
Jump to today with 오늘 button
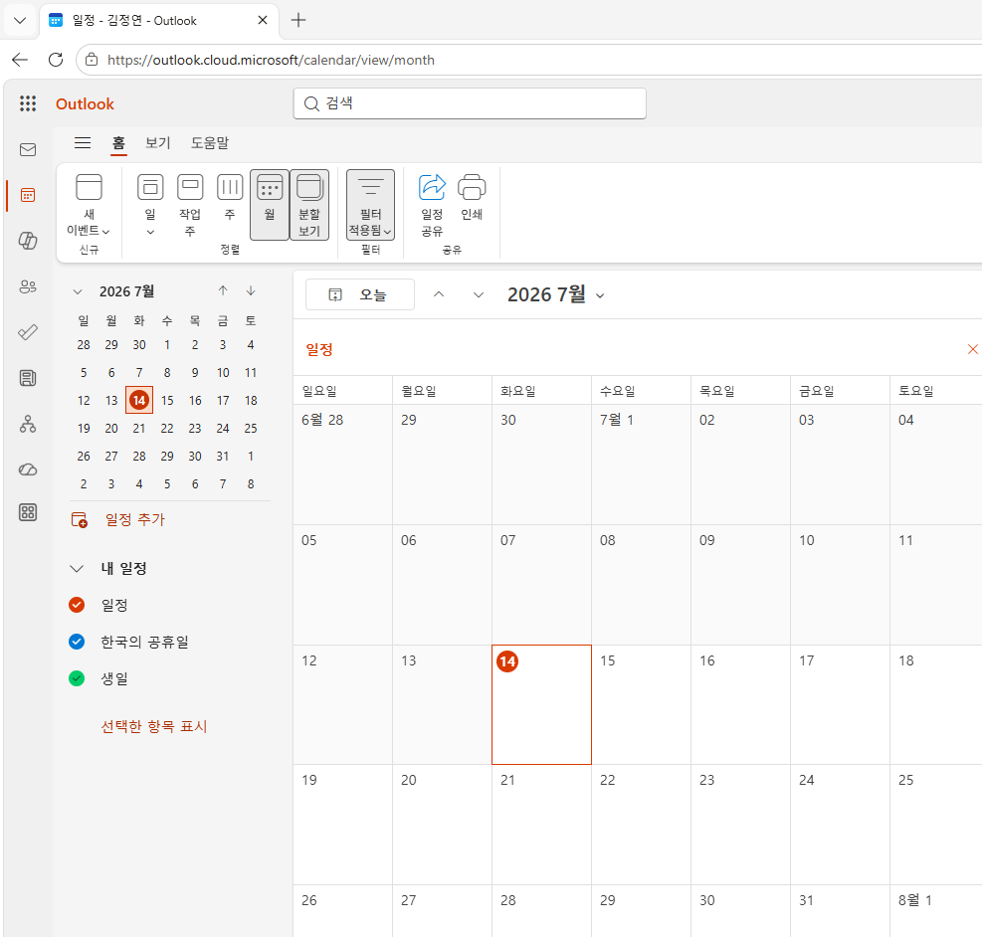[359, 294]
